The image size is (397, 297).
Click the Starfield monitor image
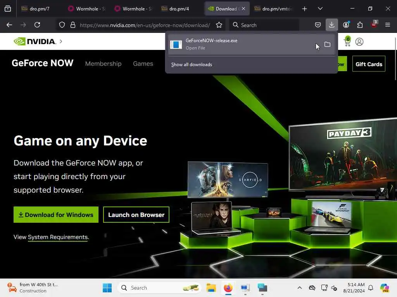coord(228,179)
